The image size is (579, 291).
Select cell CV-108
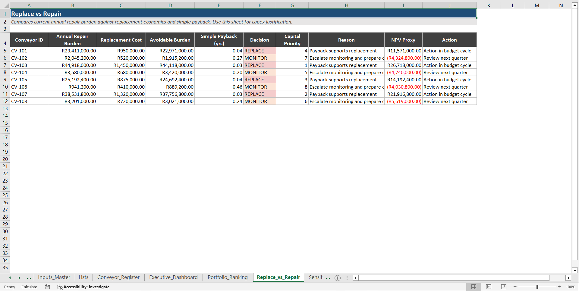29,101
